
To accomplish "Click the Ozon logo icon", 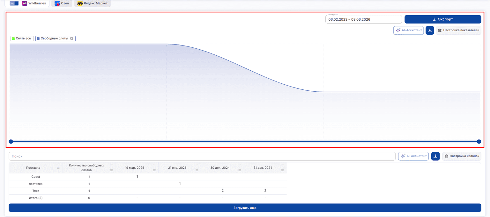I will pos(57,3).
